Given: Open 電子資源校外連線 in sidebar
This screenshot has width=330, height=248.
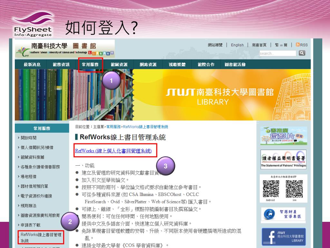Looking at the screenshot, I should point(36,196).
